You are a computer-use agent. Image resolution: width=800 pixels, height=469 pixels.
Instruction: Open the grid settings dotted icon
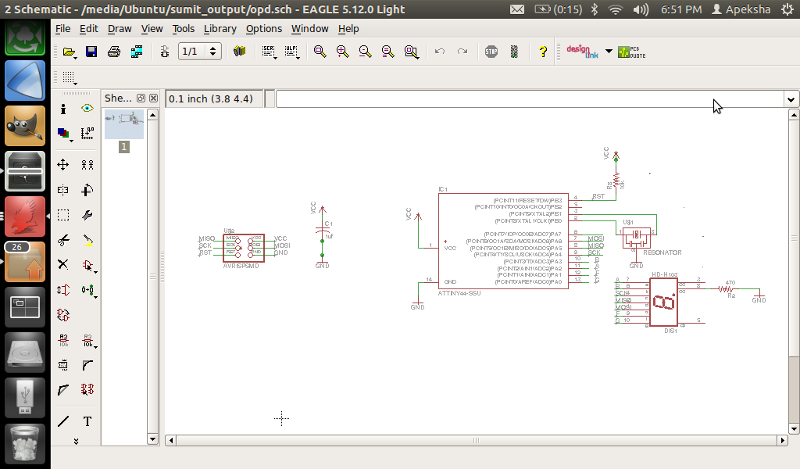69,77
